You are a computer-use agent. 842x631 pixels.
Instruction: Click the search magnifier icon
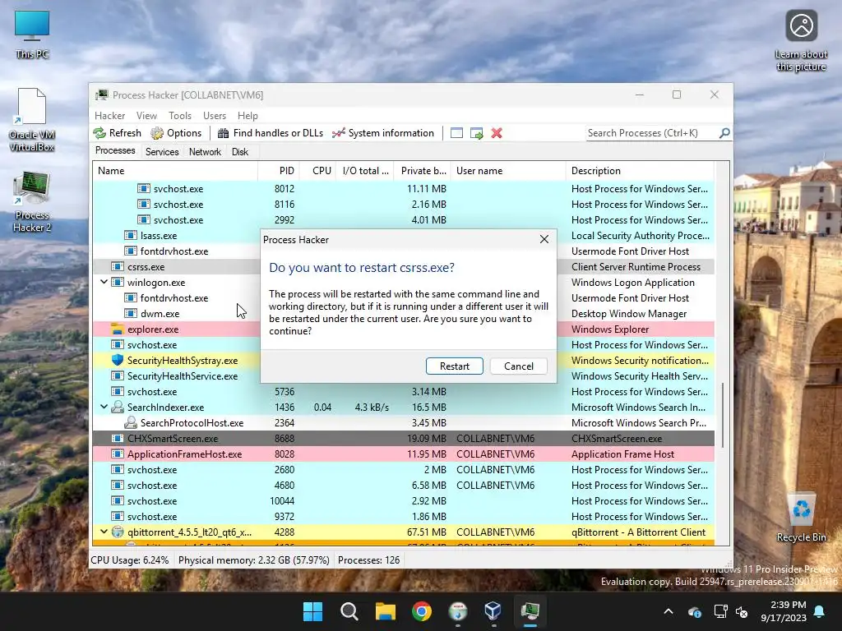pos(724,132)
